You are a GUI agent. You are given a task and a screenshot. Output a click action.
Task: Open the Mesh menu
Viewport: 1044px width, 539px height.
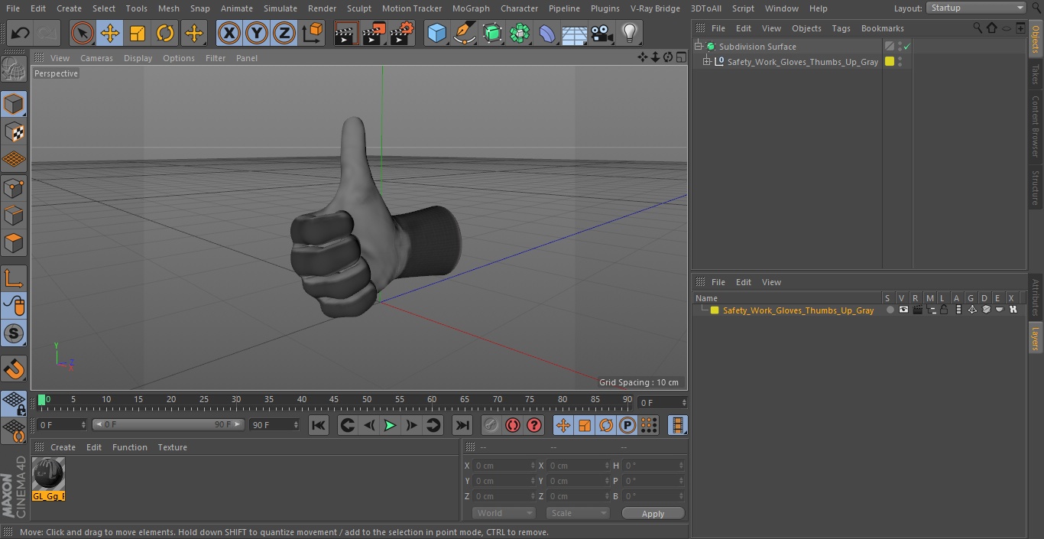pyautogui.click(x=168, y=8)
